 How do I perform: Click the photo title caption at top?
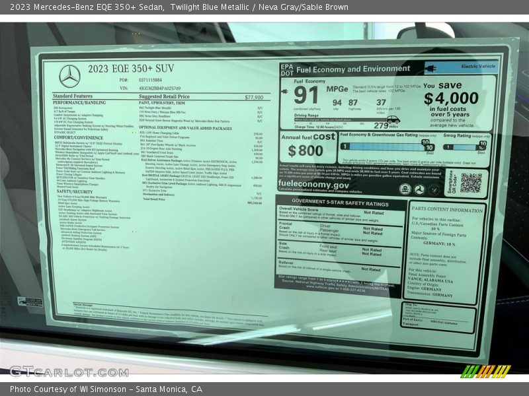click(179, 7)
